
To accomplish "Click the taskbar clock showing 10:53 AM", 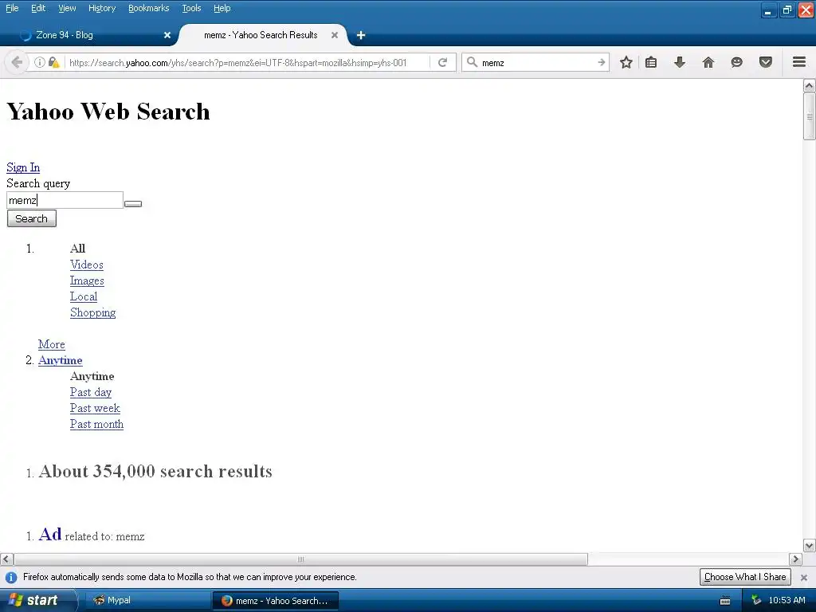I will (787, 600).
